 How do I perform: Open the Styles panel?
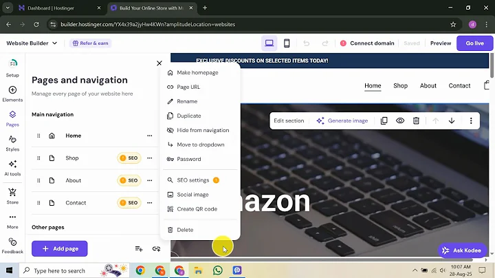(12, 143)
